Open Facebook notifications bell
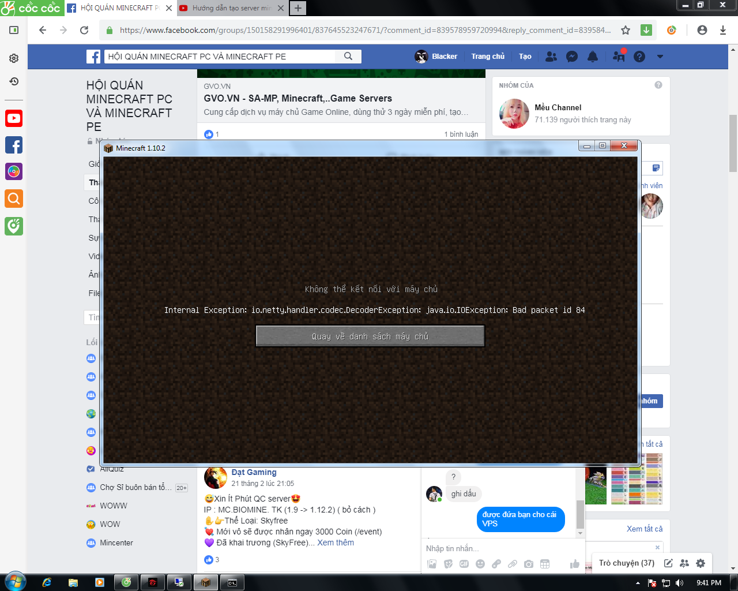 [x=593, y=56]
